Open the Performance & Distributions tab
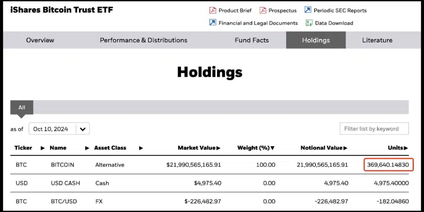The image size is (424, 212). [143, 40]
